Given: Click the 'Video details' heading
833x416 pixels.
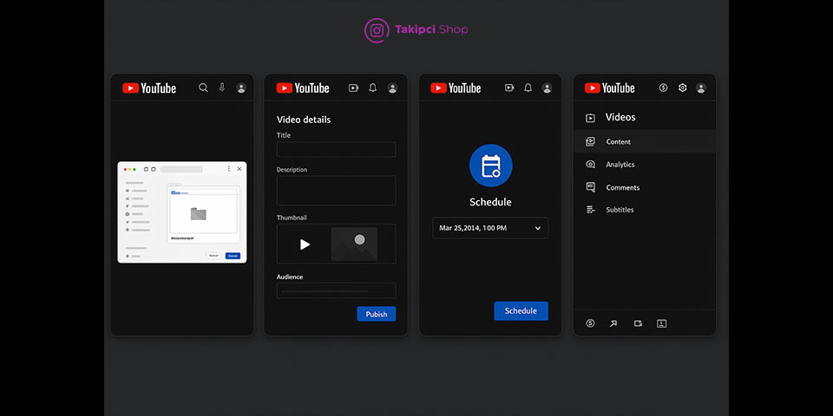Looking at the screenshot, I should 304,120.
